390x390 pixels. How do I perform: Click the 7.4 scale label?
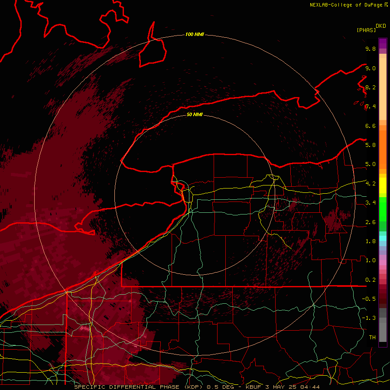click(x=370, y=107)
